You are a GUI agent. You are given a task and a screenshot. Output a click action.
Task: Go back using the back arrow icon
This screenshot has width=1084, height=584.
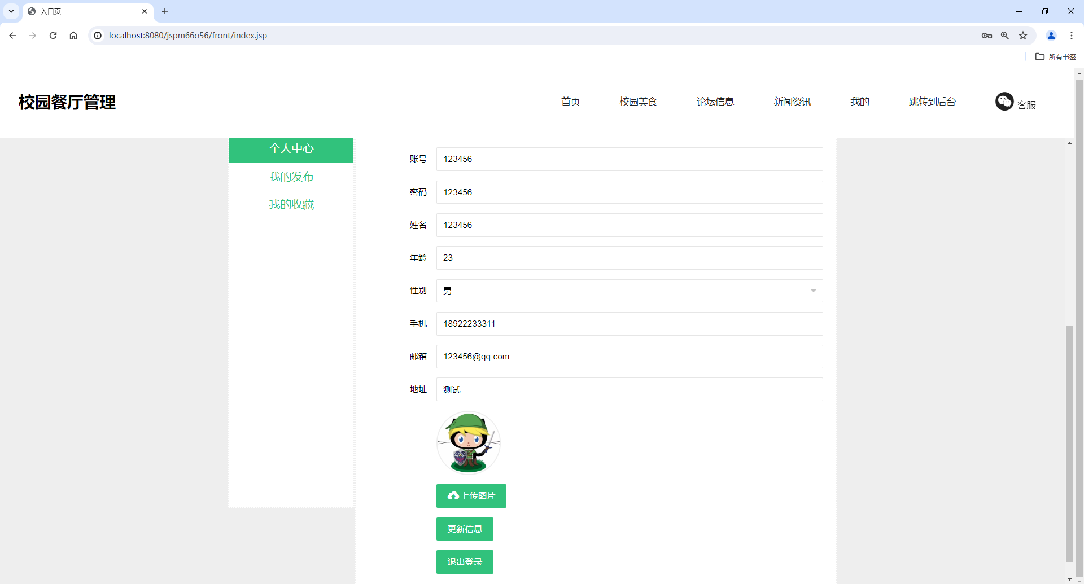pos(12,35)
